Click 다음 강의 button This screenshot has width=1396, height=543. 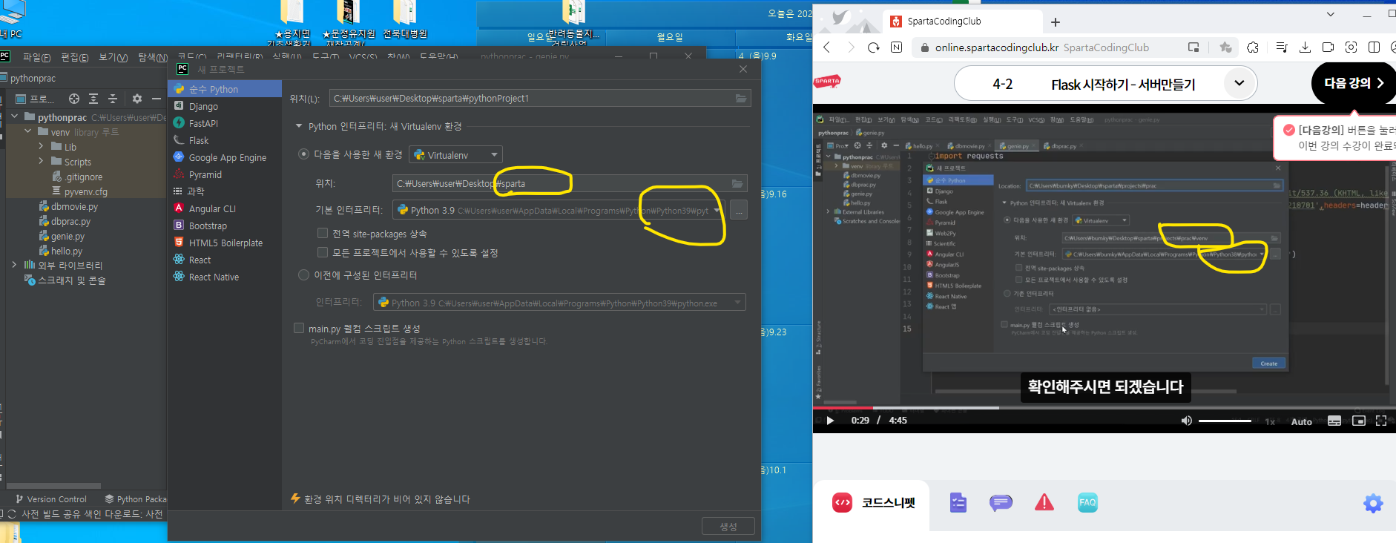point(1353,83)
